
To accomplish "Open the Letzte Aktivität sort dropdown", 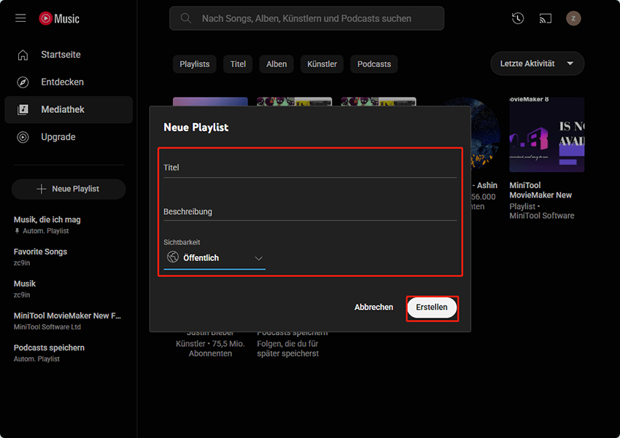I will tap(537, 63).
